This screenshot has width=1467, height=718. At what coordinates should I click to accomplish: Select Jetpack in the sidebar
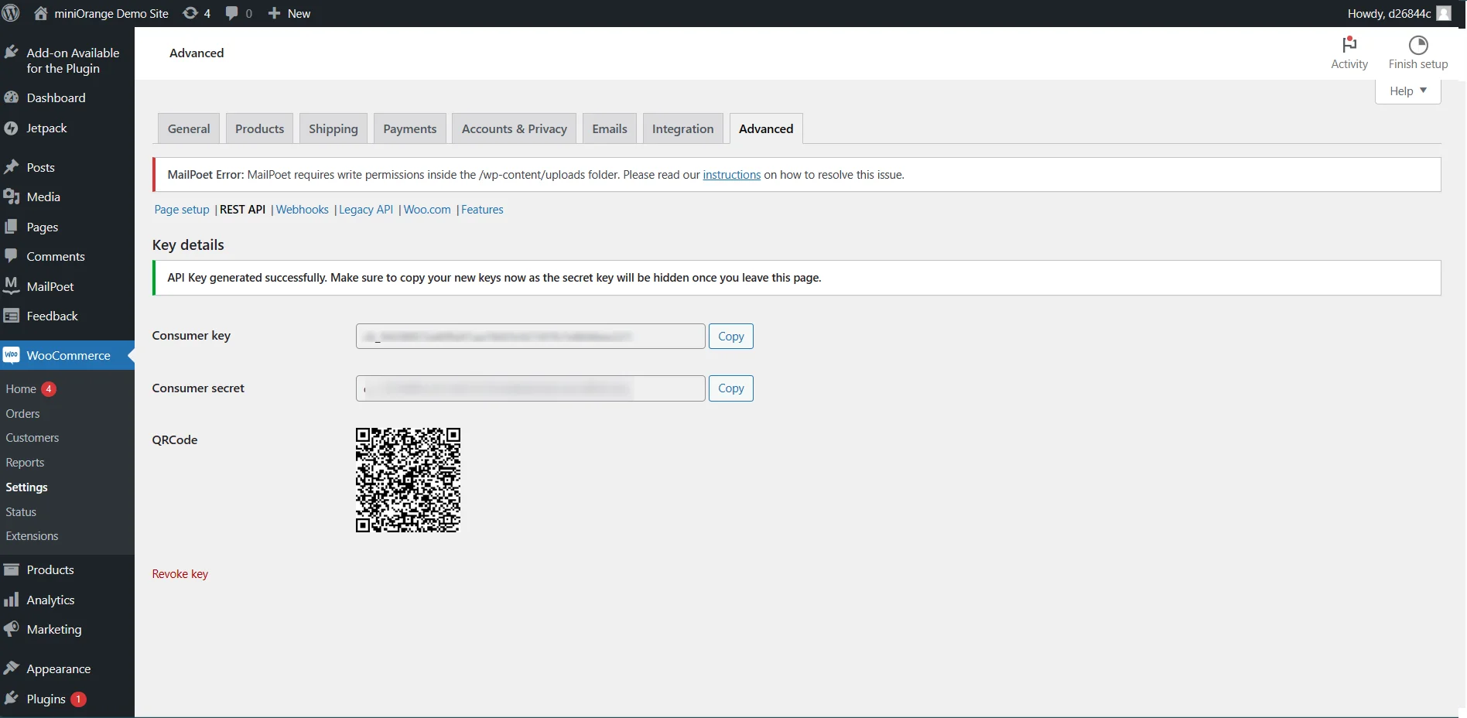click(x=47, y=128)
